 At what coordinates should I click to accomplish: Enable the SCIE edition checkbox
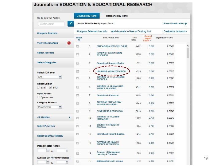[x=38, y=88]
